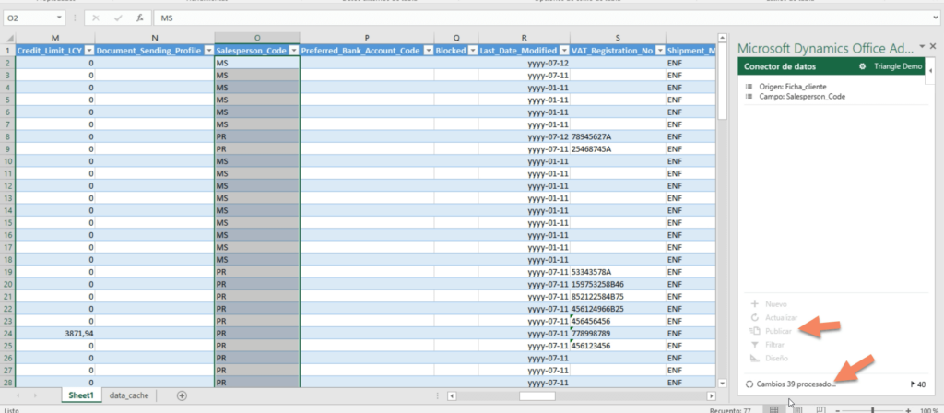The height and width of the screenshot is (413, 944).
Task: Switch to Page Layout view
Action: tap(798, 409)
